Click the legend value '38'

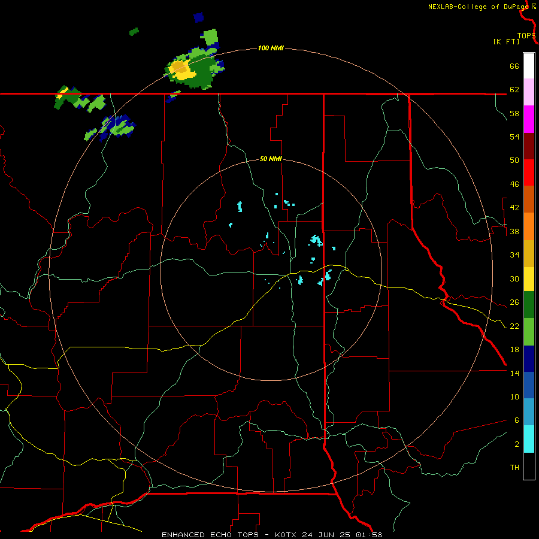pos(514,232)
